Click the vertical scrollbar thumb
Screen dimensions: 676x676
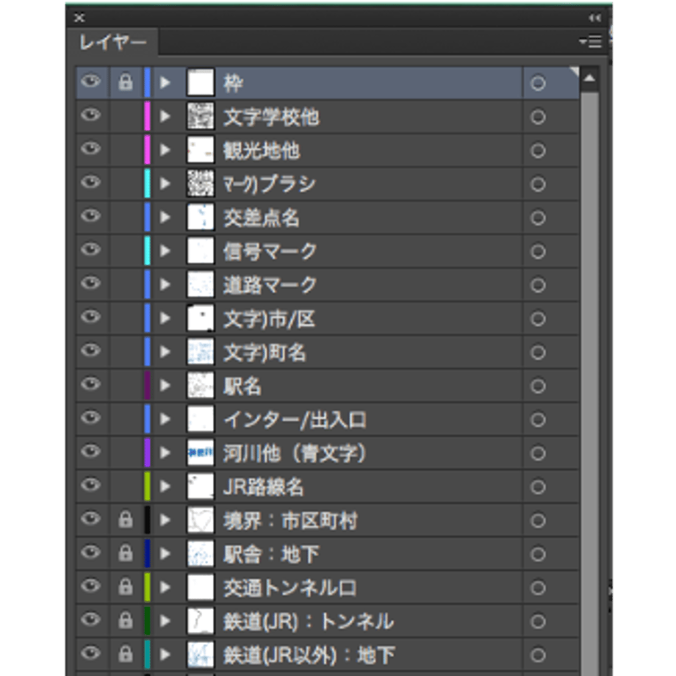click(589, 384)
